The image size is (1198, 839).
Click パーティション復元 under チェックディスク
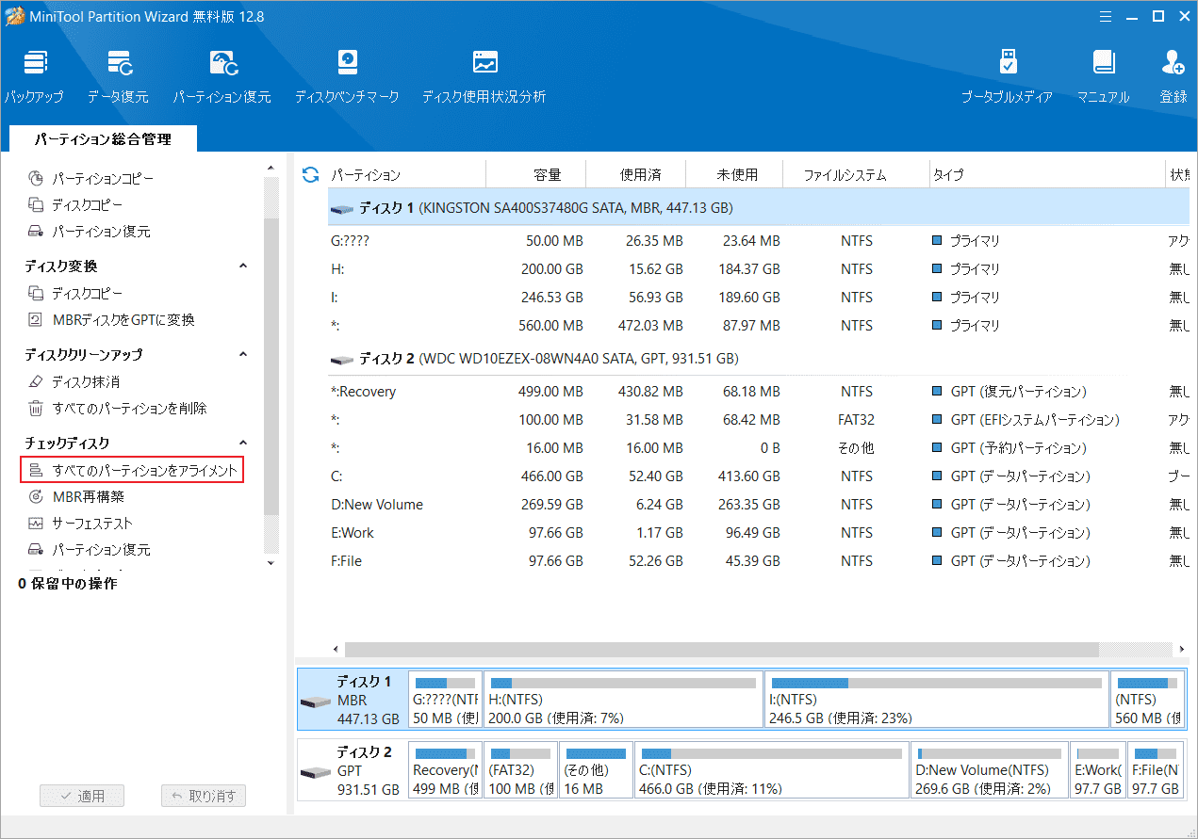point(89,549)
